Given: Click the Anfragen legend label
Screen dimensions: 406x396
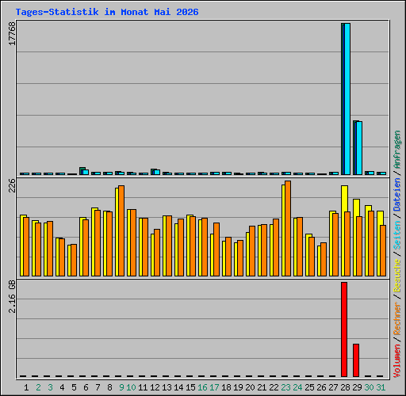Looking at the screenshot, I should pos(397,150).
